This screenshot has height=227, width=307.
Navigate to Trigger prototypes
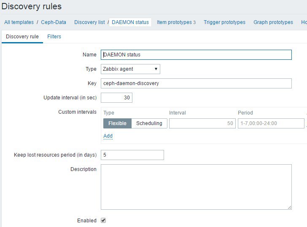224,22
